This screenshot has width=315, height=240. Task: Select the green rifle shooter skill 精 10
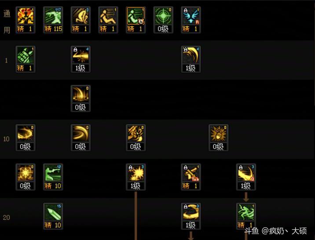[53, 177]
